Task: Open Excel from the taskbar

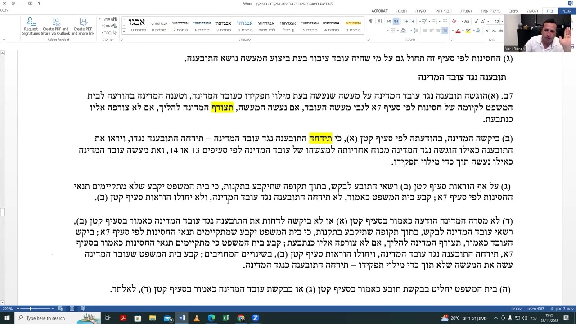Action: (226, 318)
